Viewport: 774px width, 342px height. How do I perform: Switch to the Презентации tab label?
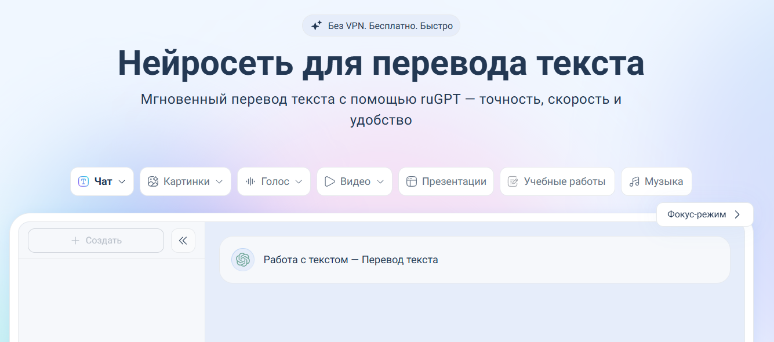pyautogui.click(x=454, y=181)
